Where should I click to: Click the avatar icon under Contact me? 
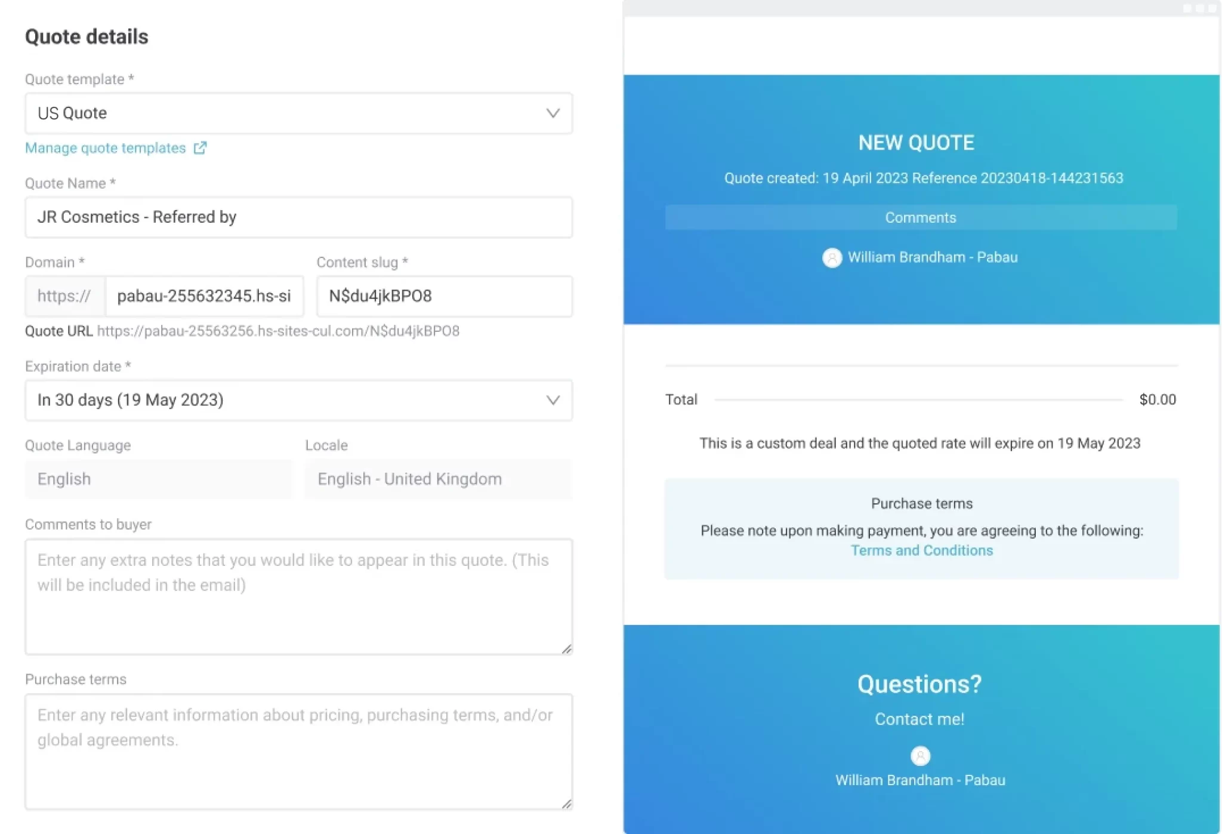(x=920, y=756)
